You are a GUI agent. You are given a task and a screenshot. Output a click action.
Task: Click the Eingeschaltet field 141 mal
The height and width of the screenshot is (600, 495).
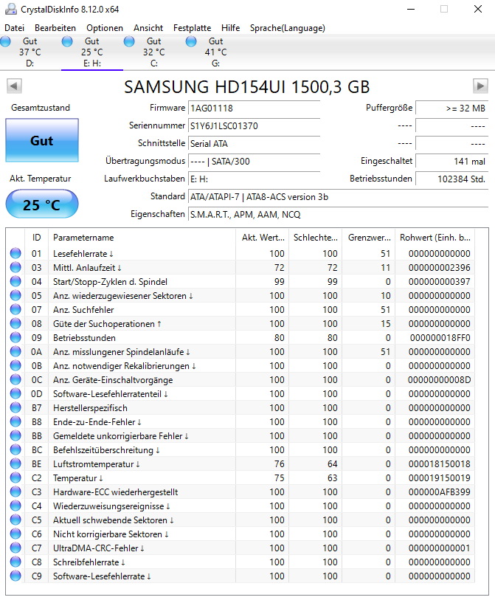pos(451,161)
